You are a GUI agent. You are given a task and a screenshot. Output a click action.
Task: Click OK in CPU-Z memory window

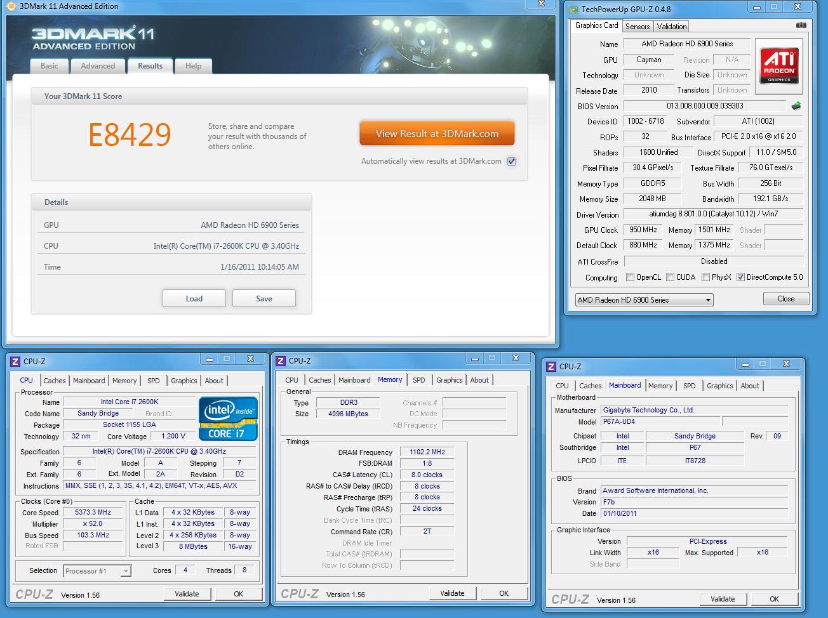coord(504,593)
